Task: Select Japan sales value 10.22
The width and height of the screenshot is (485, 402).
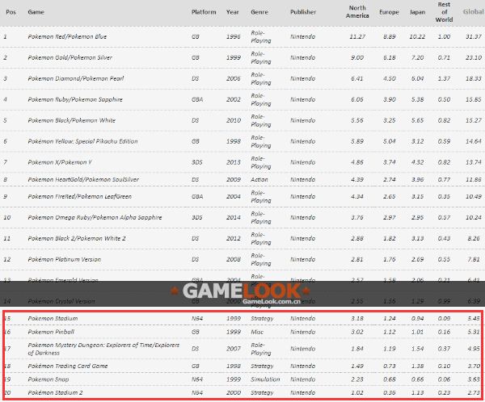Action: click(417, 36)
